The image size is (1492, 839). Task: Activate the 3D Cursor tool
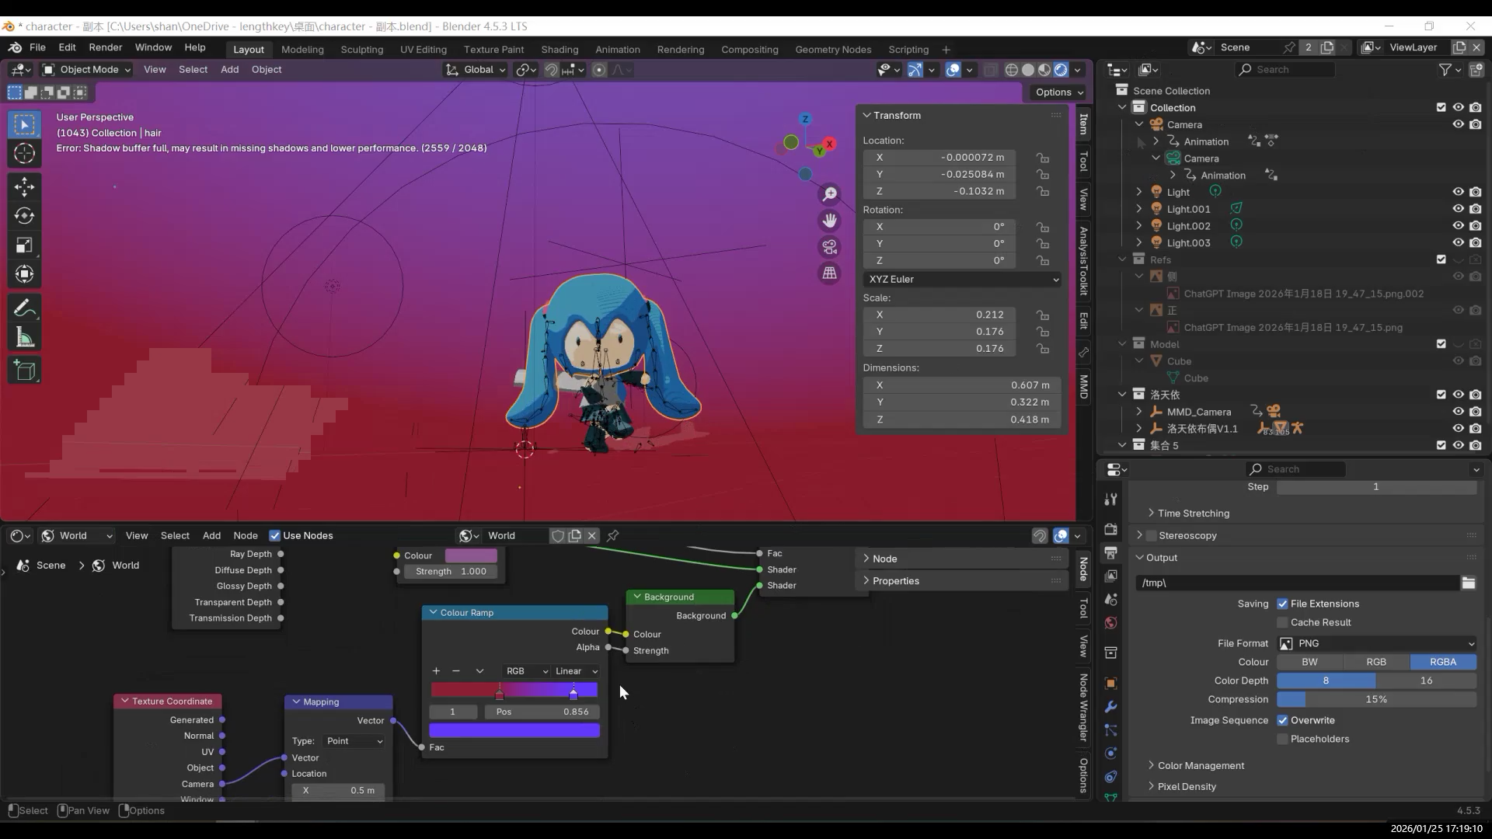(x=24, y=153)
